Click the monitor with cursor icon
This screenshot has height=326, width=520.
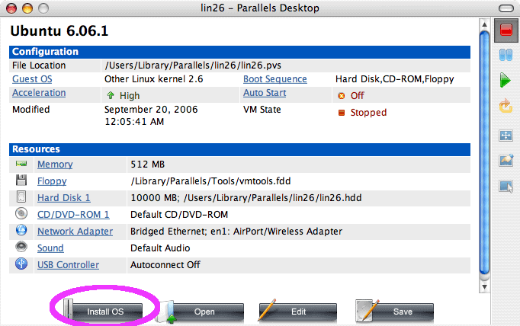[505, 186]
